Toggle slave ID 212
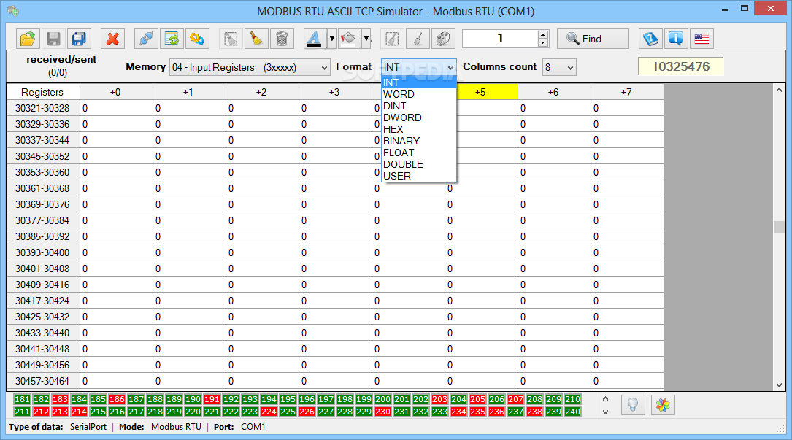Image resolution: width=792 pixels, height=440 pixels. click(x=41, y=412)
